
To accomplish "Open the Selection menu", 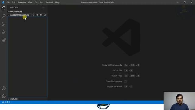I will [x=22, y=2].
